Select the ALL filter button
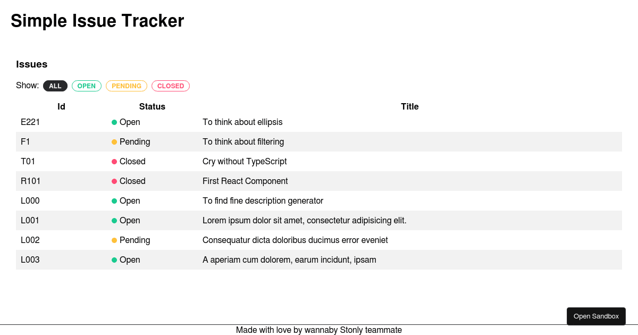The image size is (638, 335). point(55,86)
